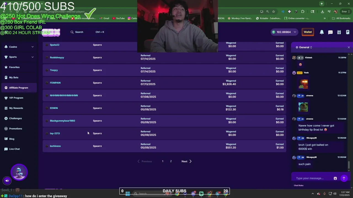353x198 pixels.
Task: Click the taskbar clock showing 1:17 AM
Action: point(345,194)
